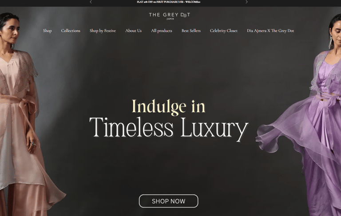This screenshot has width=341, height=216.
Task: Visit the Celebrity Closet section
Action: tap(224, 31)
